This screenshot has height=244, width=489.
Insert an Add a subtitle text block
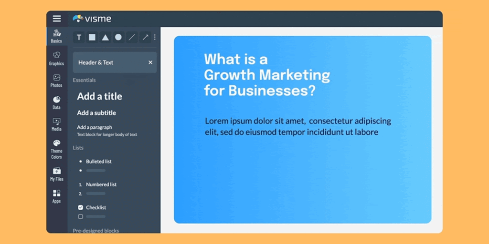pyautogui.click(x=96, y=113)
